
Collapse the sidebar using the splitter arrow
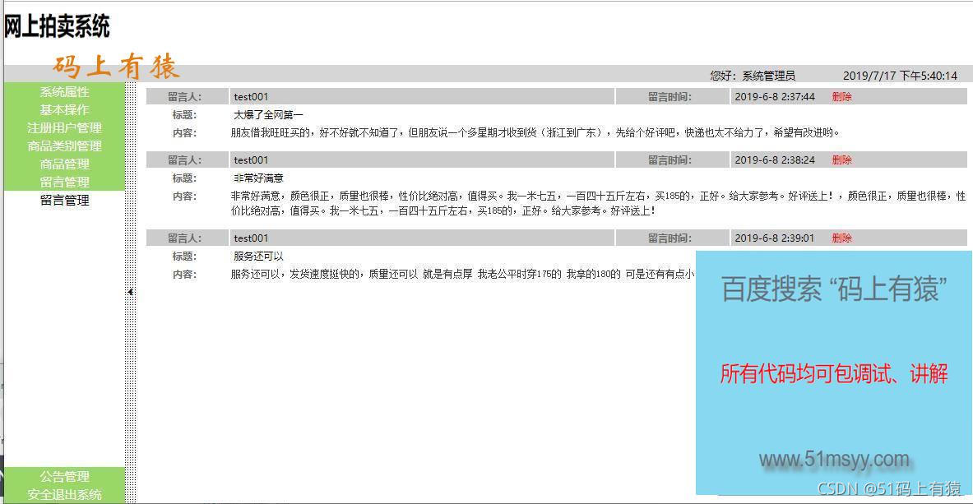point(131,293)
